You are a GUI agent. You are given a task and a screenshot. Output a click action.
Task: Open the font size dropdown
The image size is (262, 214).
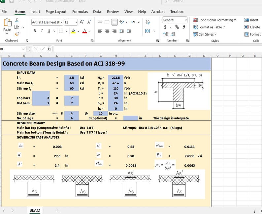[x=76, y=22]
